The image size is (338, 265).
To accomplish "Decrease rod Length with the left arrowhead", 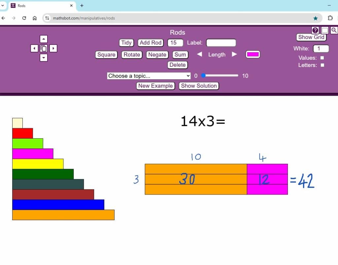I will click(x=199, y=54).
